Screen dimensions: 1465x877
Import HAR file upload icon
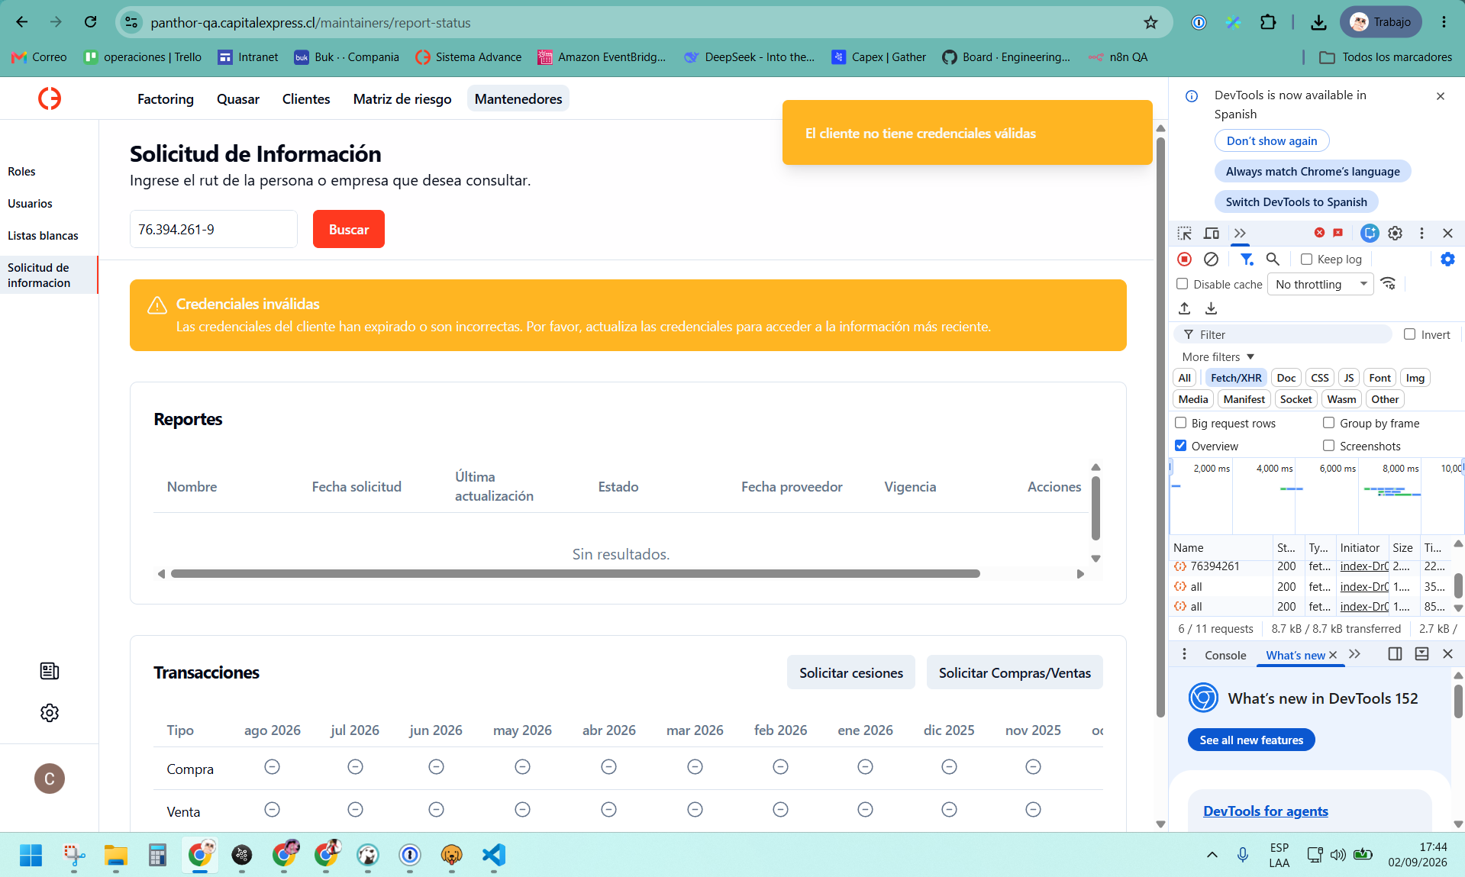click(1185, 308)
